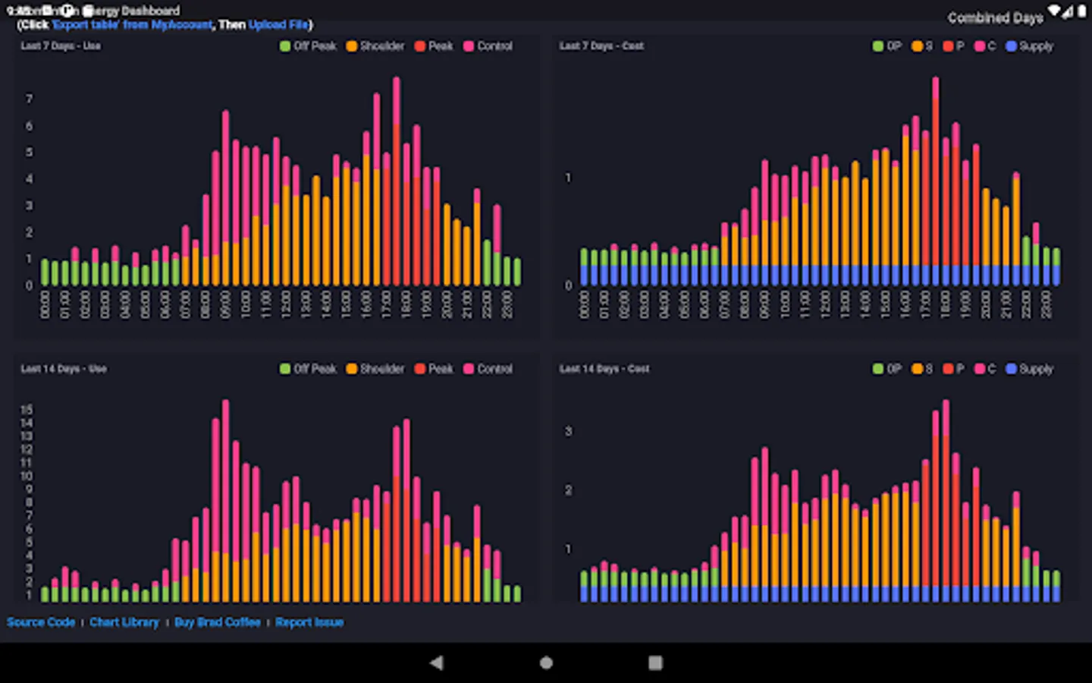1092x683 pixels.
Task: Tap the Android back navigation icon
Action: click(x=436, y=663)
